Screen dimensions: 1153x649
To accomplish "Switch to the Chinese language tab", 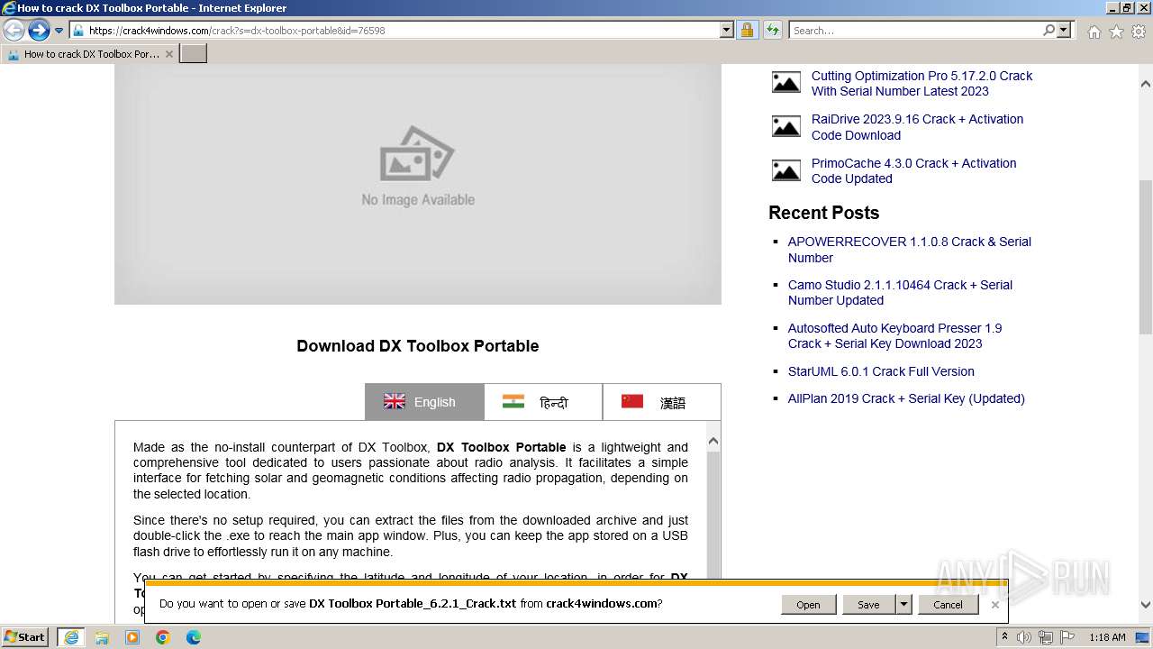I will point(662,402).
